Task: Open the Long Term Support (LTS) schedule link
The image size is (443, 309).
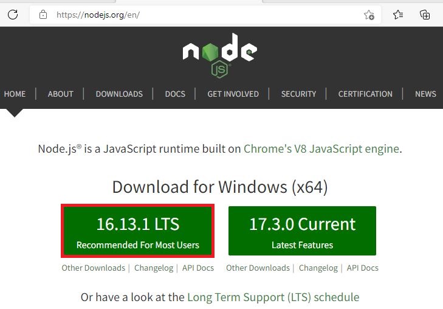Action: [273, 297]
